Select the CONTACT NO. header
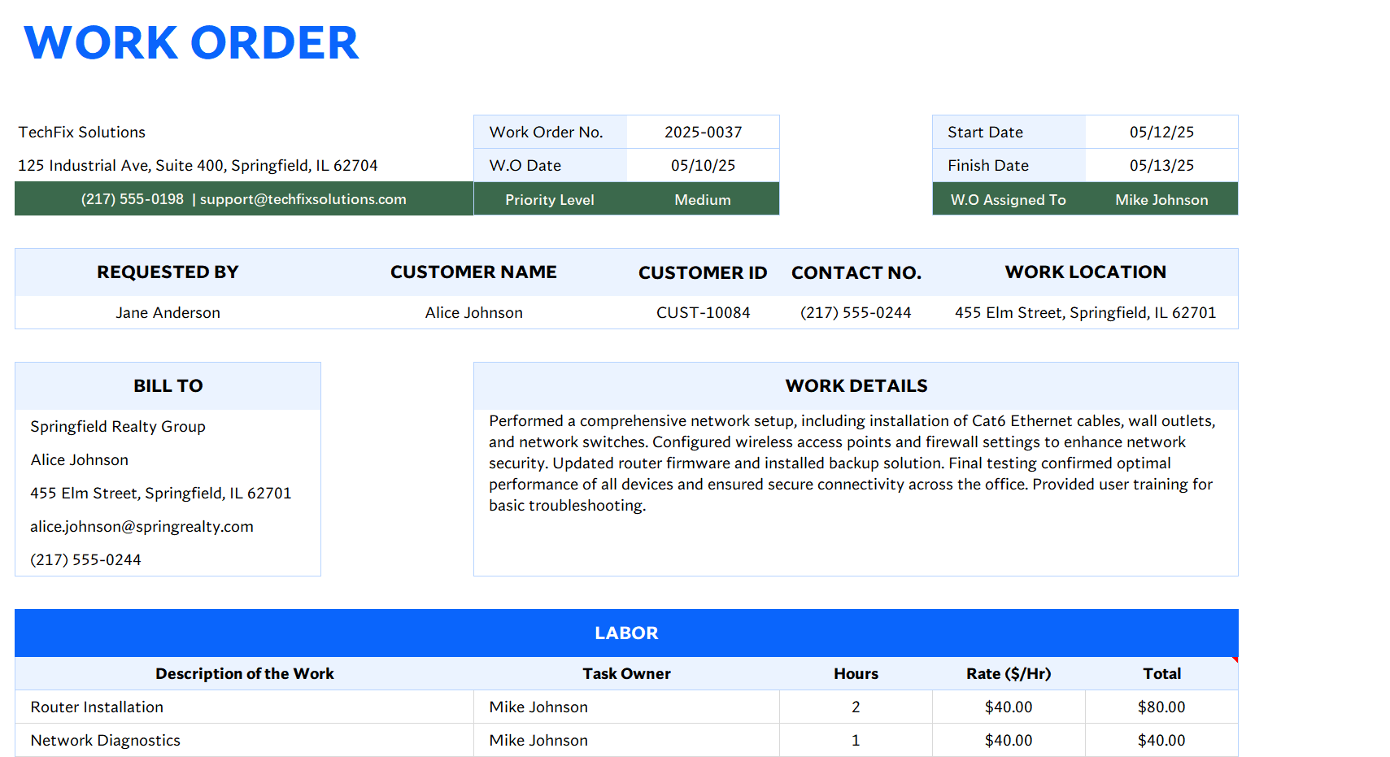This screenshot has width=1390, height=757. pyautogui.click(x=856, y=273)
